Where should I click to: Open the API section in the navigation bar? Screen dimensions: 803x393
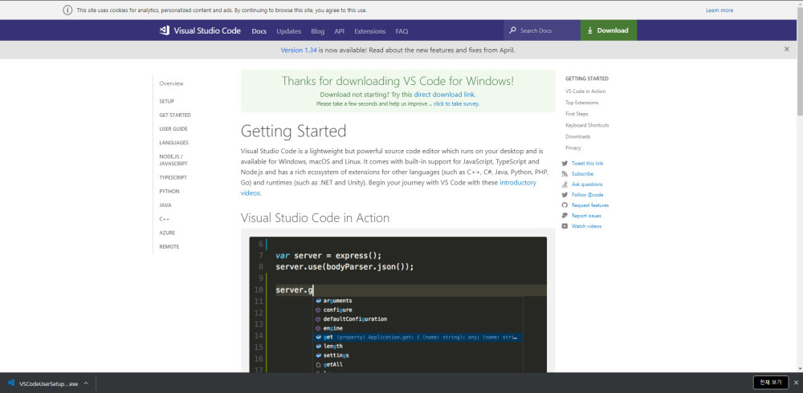[x=340, y=30]
